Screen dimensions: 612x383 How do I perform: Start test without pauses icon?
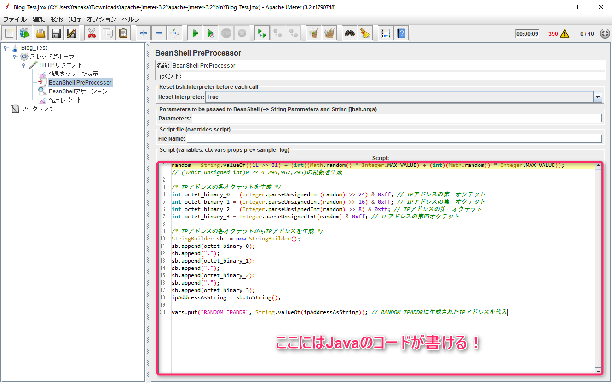click(x=210, y=33)
